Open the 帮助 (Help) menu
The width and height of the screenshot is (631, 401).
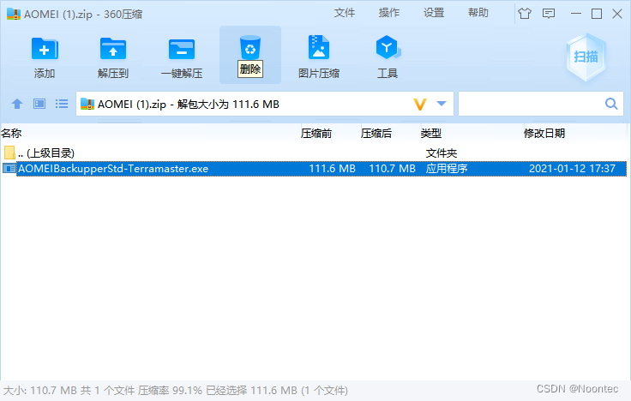point(478,13)
